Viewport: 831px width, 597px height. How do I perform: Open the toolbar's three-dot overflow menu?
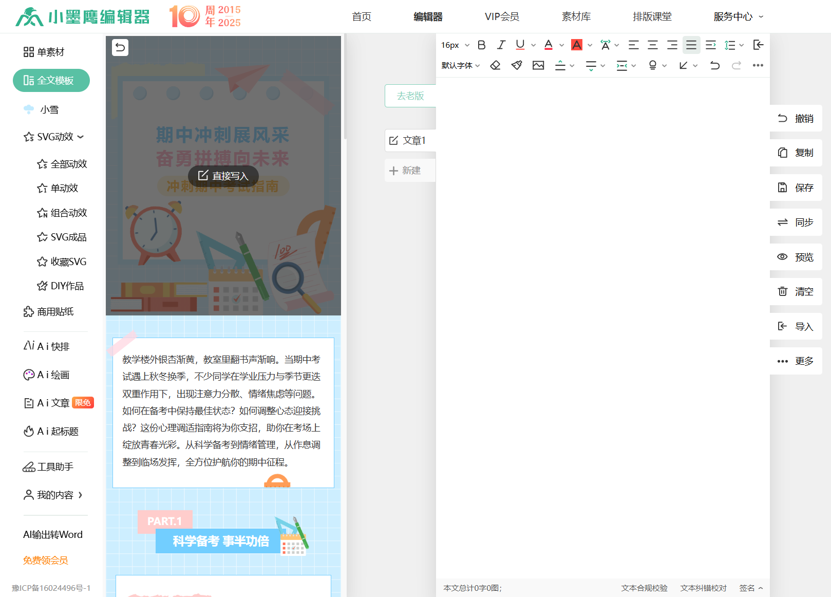pos(758,65)
